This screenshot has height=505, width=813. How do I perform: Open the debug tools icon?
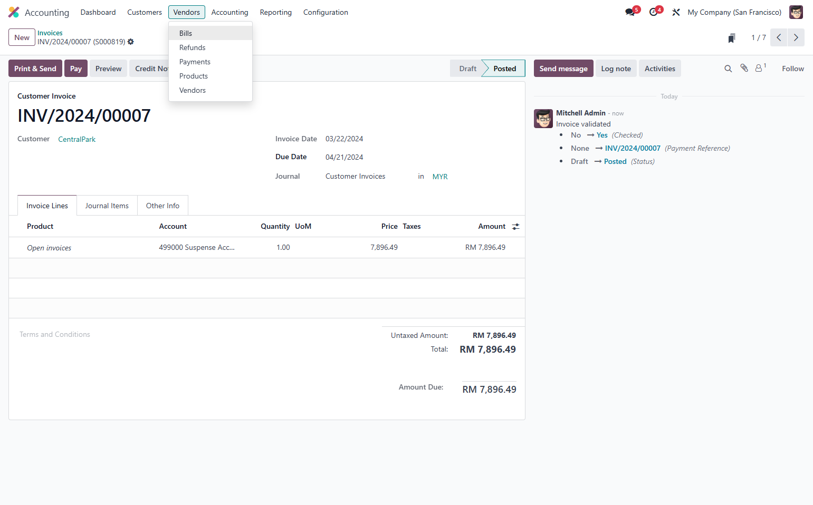pos(676,12)
